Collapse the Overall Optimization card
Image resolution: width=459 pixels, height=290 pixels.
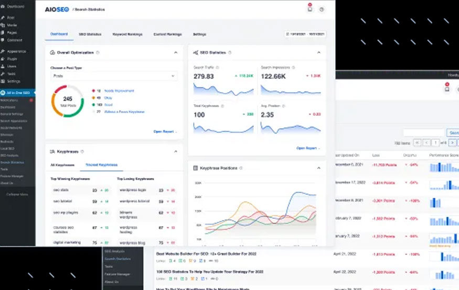[176, 52]
